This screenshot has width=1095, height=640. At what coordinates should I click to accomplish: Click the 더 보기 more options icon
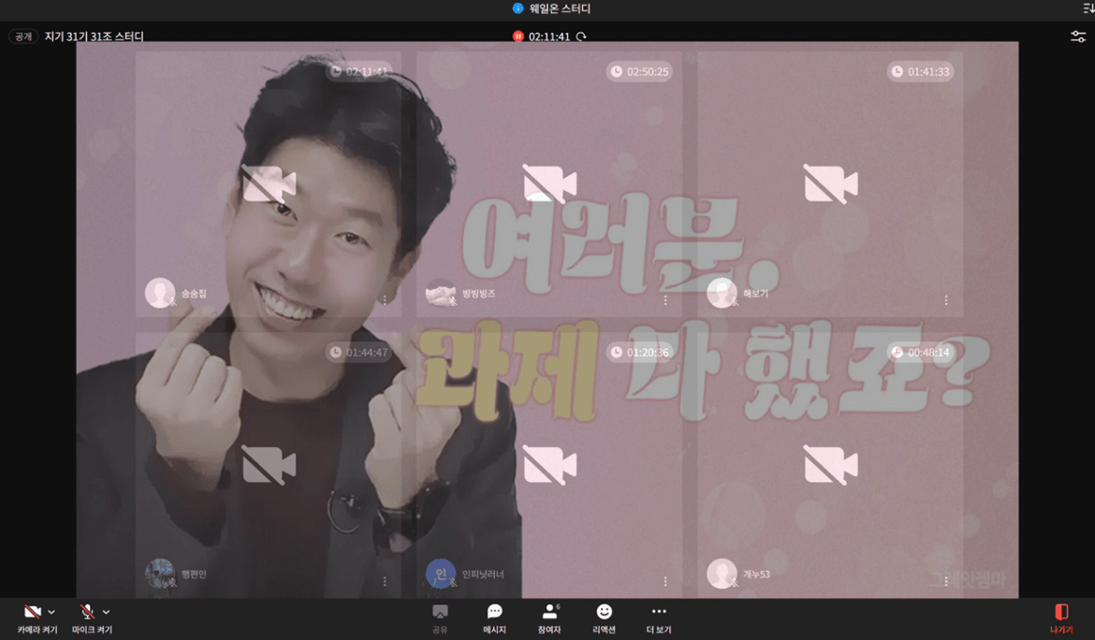click(658, 612)
